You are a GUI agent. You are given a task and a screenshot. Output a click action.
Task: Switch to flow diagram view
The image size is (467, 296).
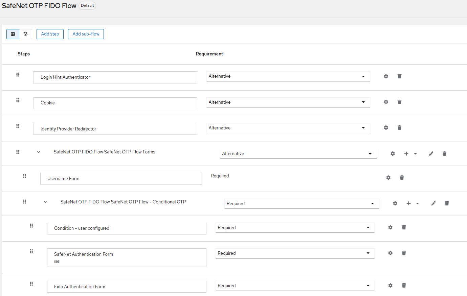click(26, 34)
